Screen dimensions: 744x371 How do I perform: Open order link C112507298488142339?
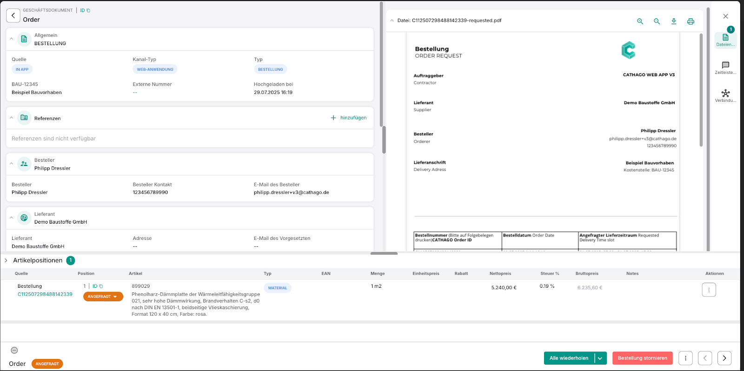[x=45, y=294]
